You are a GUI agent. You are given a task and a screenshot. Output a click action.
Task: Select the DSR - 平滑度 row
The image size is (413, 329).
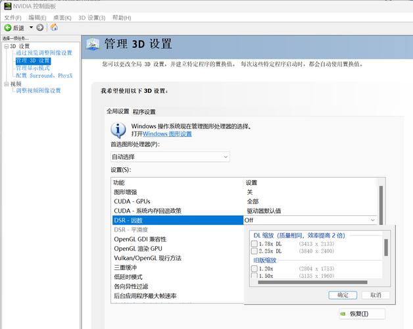178,230
